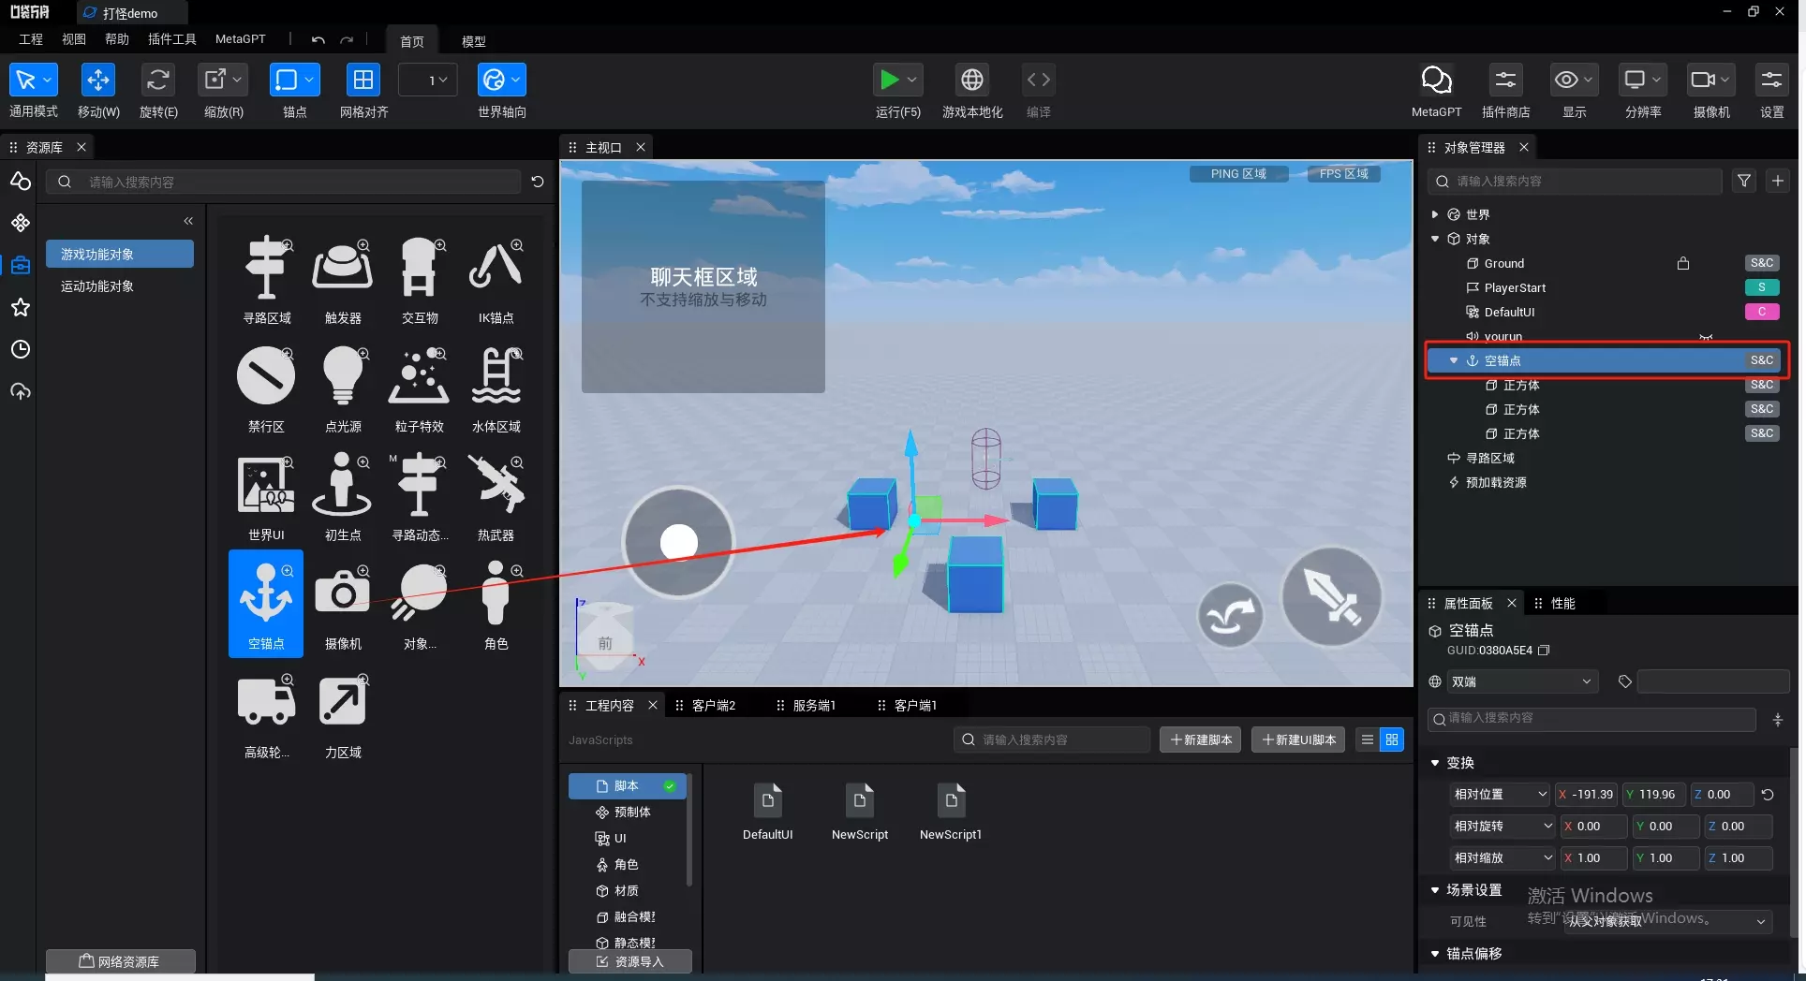Click the 资源导入 button
Screen dimensions: 1806x981
630,961
